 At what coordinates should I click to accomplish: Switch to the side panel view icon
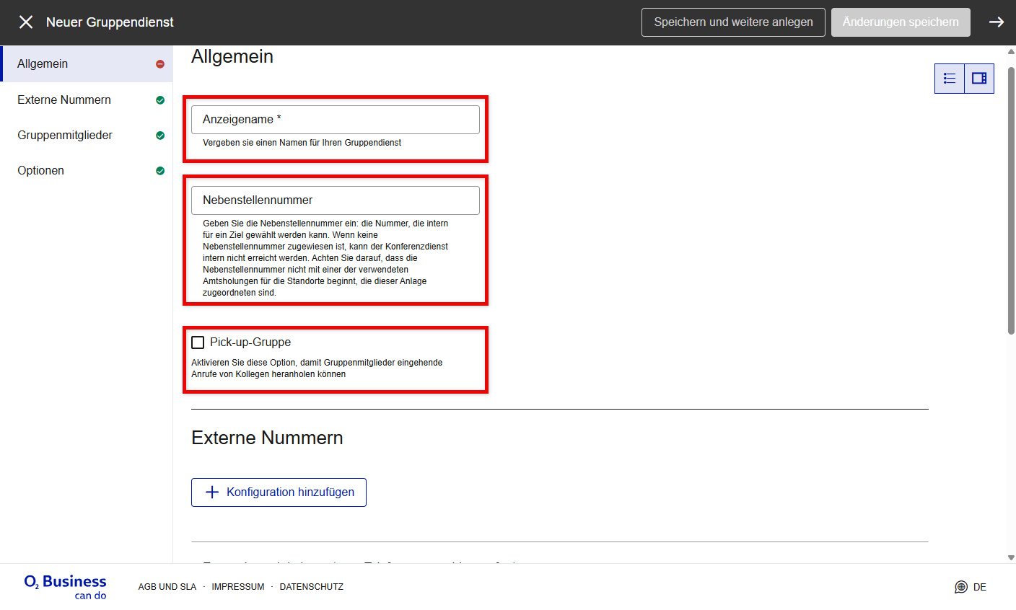[979, 79]
